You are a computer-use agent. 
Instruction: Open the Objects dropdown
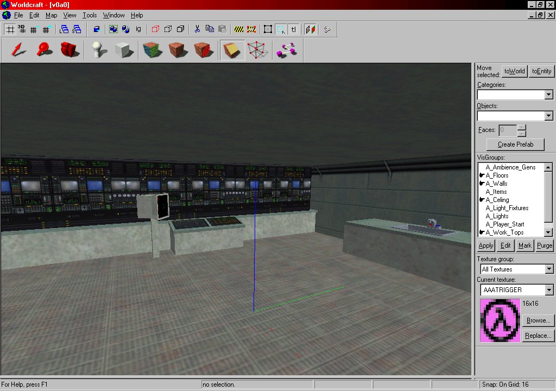pos(548,116)
